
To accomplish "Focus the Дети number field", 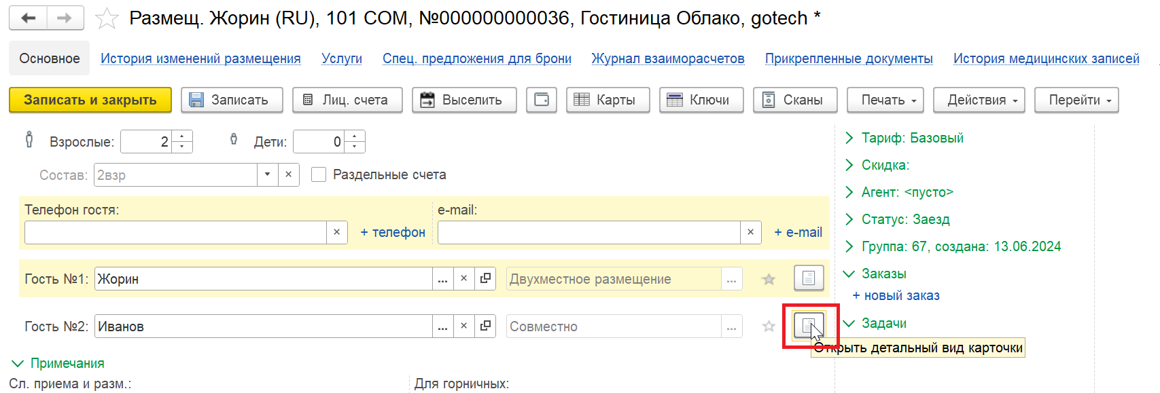I will pyautogui.click(x=319, y=142).
